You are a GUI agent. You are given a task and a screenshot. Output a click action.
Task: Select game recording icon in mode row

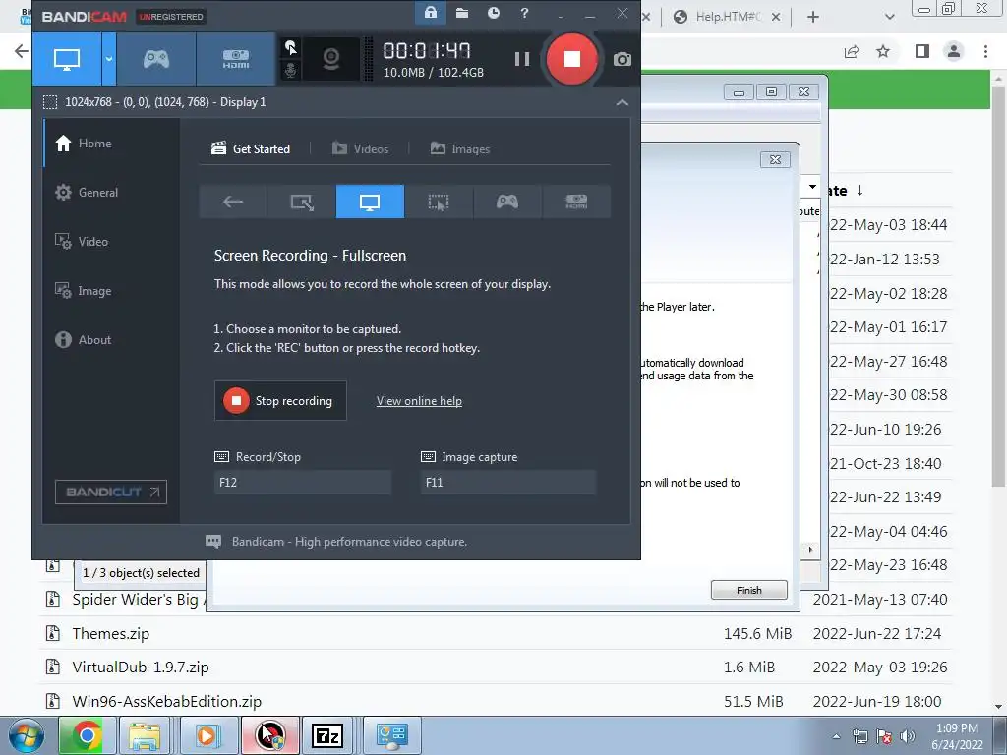tap(507, 202)
